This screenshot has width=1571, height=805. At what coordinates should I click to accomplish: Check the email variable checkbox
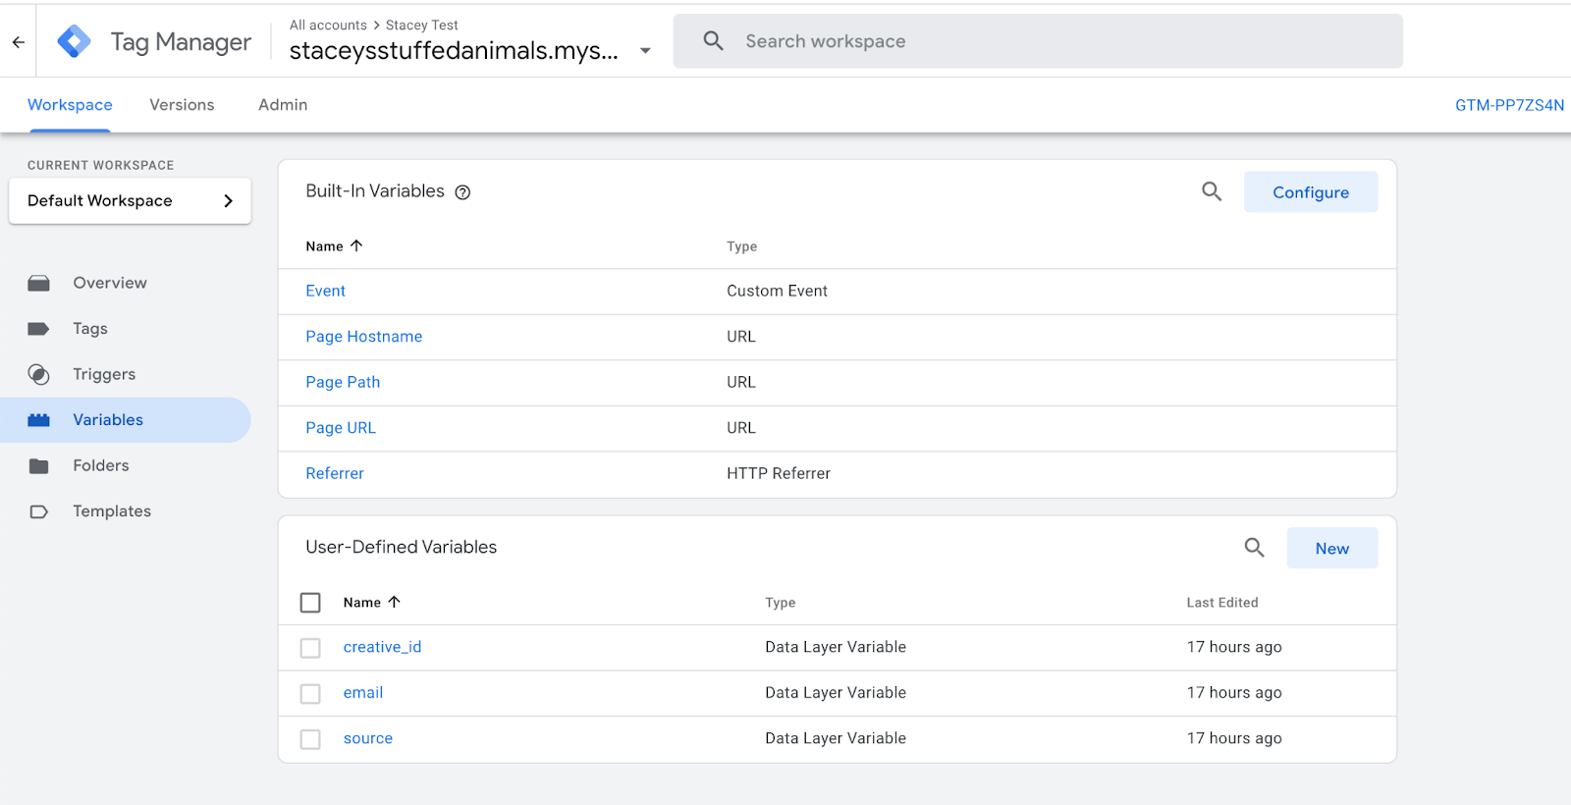click(310, 694)
